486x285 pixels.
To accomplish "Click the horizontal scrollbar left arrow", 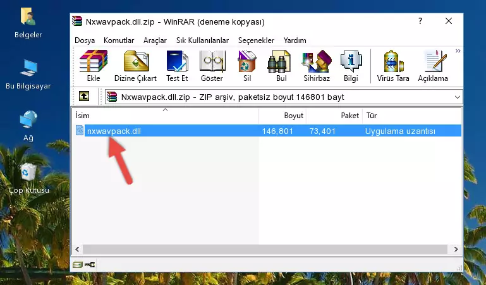I will click(77, 249).
